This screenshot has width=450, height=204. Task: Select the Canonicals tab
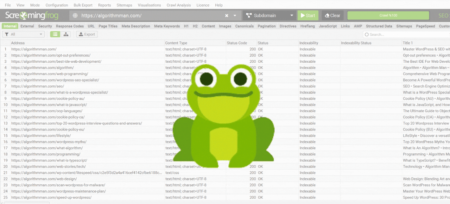(244, 26)
